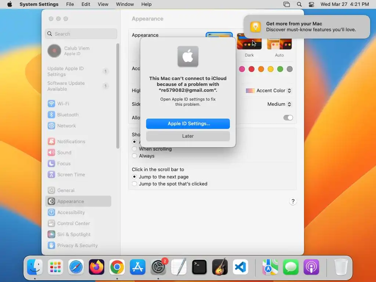Open the Window menu
This screenshot has height=282, width=376.
(x=125, y=4)
